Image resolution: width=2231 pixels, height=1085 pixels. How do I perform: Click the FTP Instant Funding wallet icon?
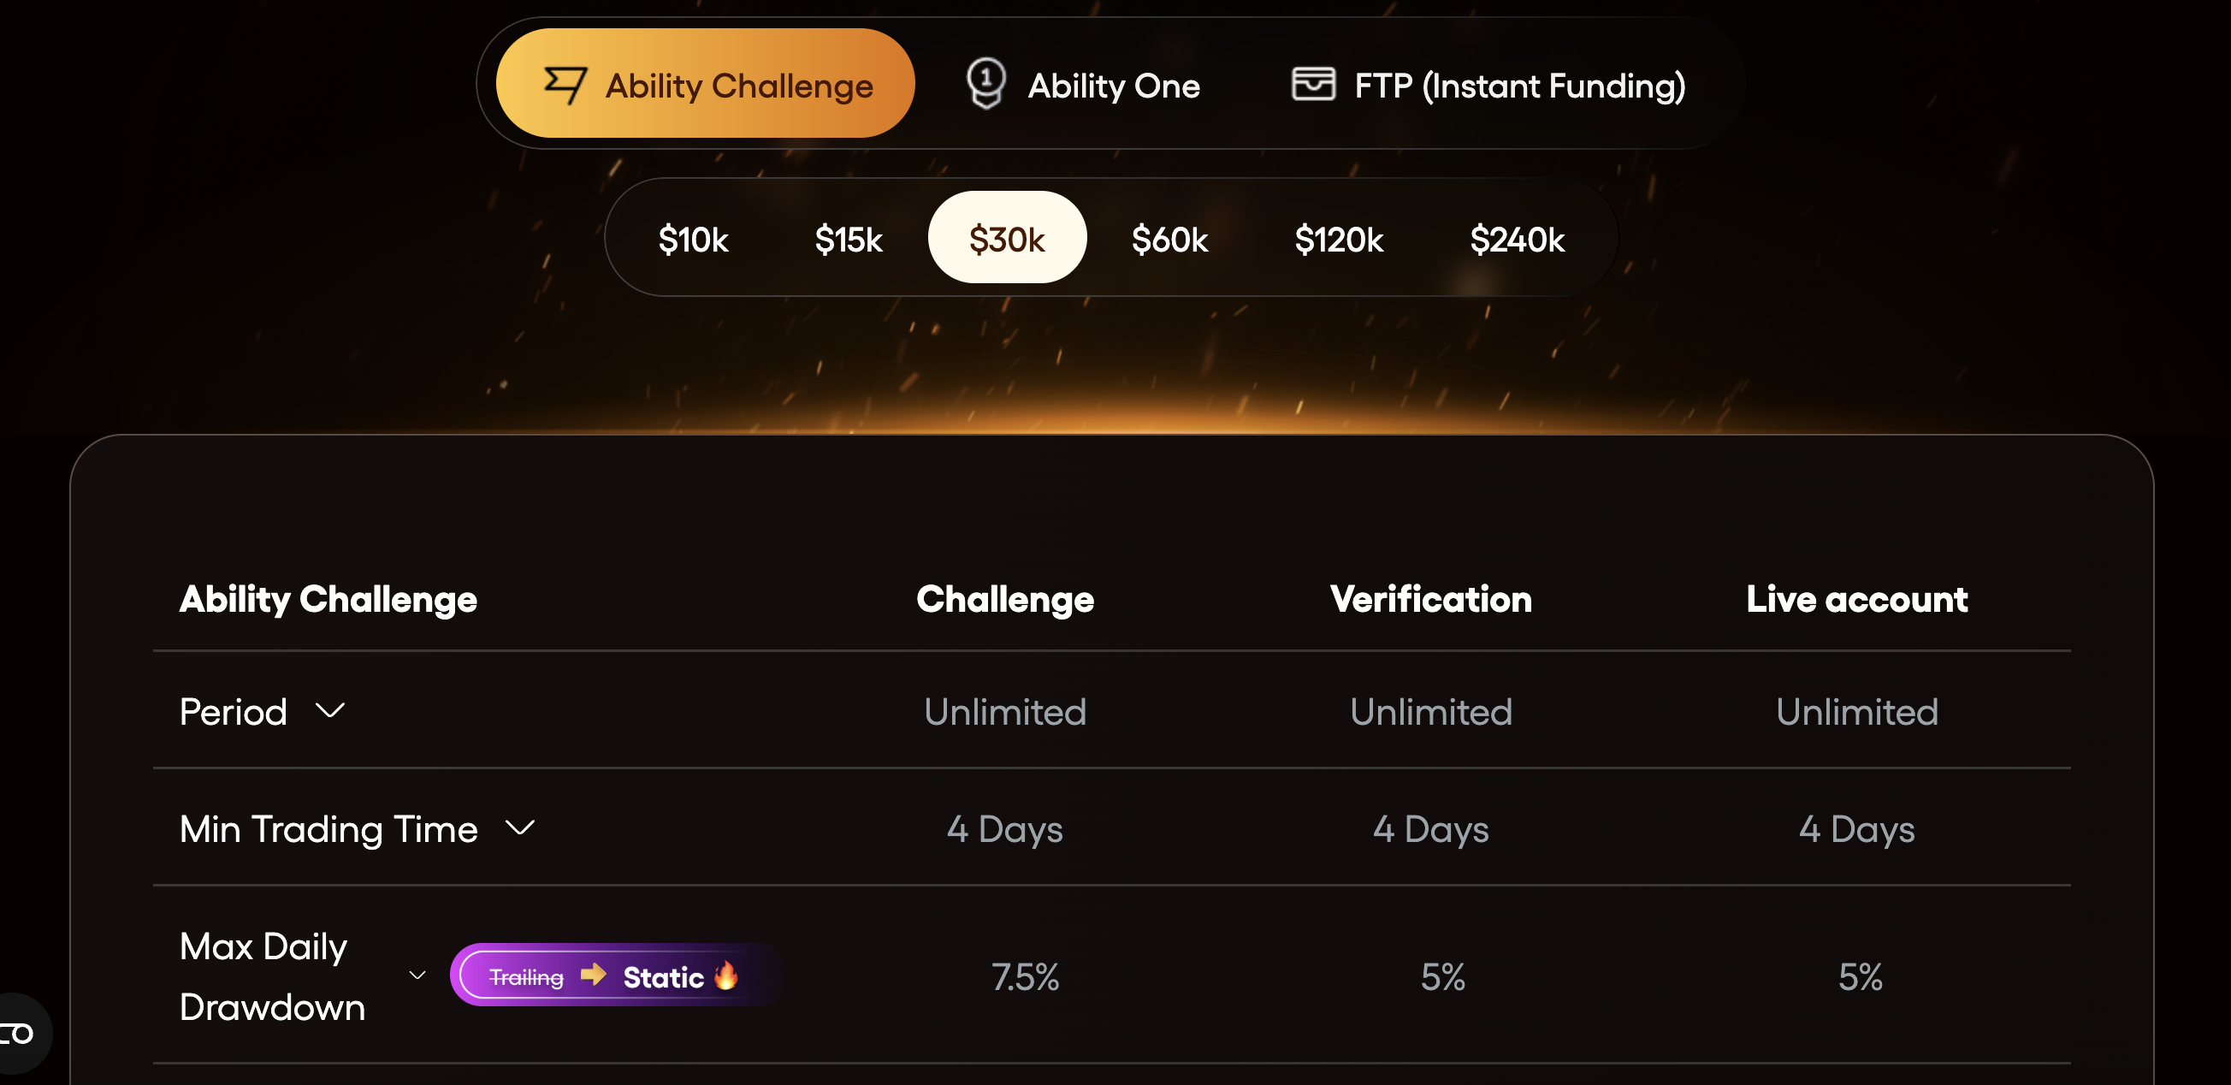click(1312, 84)
